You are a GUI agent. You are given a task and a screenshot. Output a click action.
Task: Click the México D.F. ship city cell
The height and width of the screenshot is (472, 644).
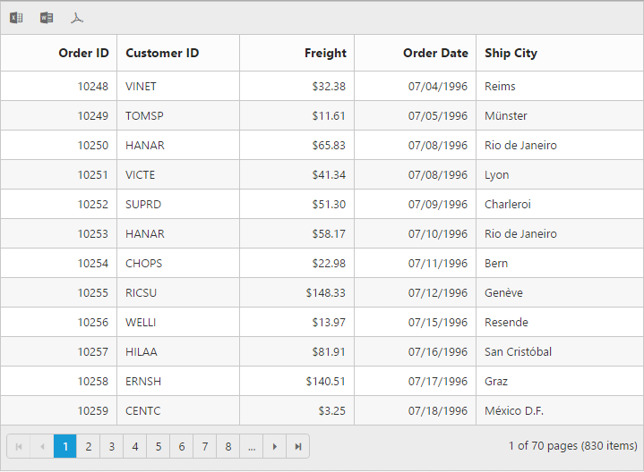tap(514, 410)
